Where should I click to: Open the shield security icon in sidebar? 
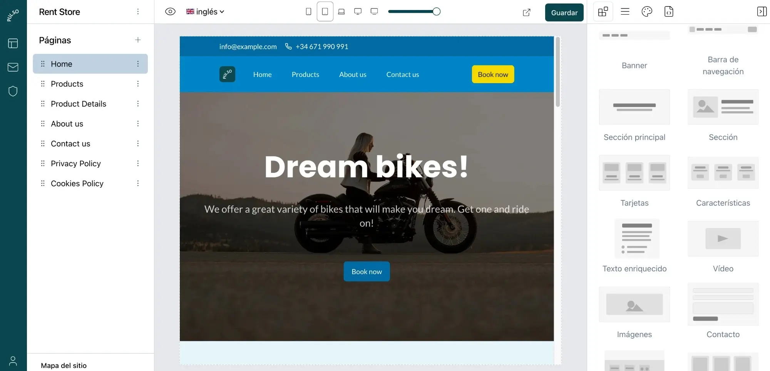pyautogui.click(x=13, y=91)
